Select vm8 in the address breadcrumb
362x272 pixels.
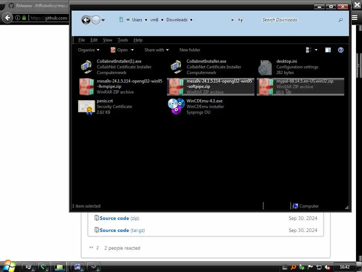coord(154,20)
